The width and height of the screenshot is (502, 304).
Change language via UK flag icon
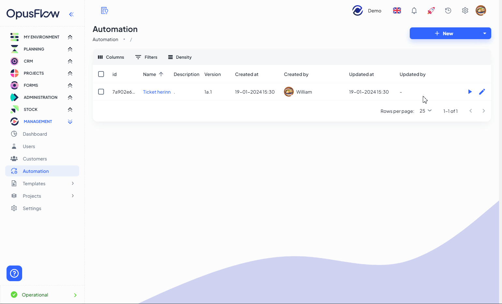click(x=397, y=11)
